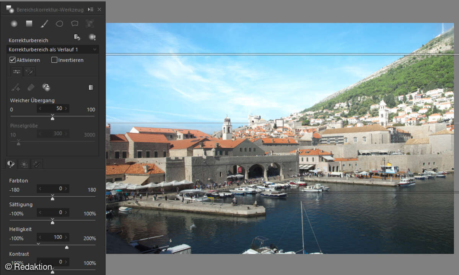Viewport: 459px width, 275px height.
Task: Click the top gradient guide line on photo
Action: (x=282, y=54)
